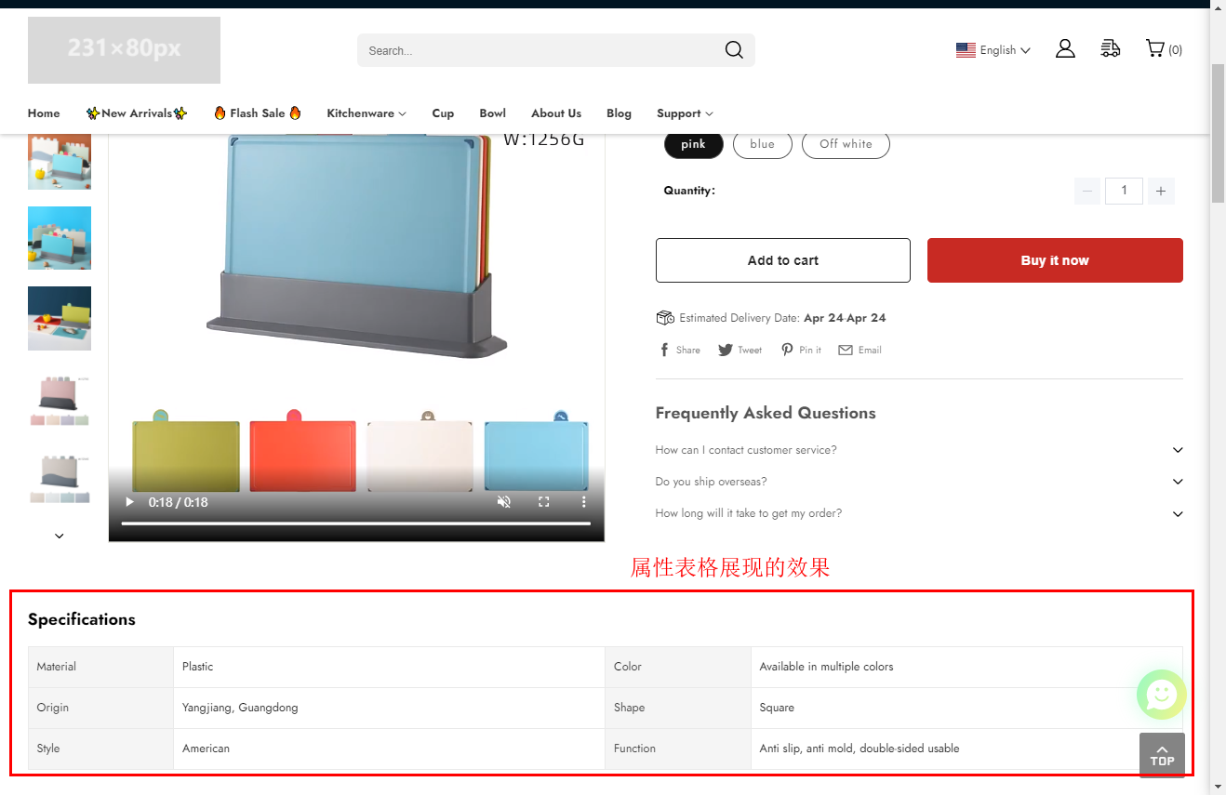Increase quantity with plus button
Viewport: 1226px width, 795px height.
1161,191
